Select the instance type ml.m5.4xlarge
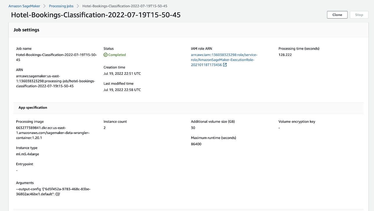The width and height of the screenshot is (374, 211). tap(28, 154)
